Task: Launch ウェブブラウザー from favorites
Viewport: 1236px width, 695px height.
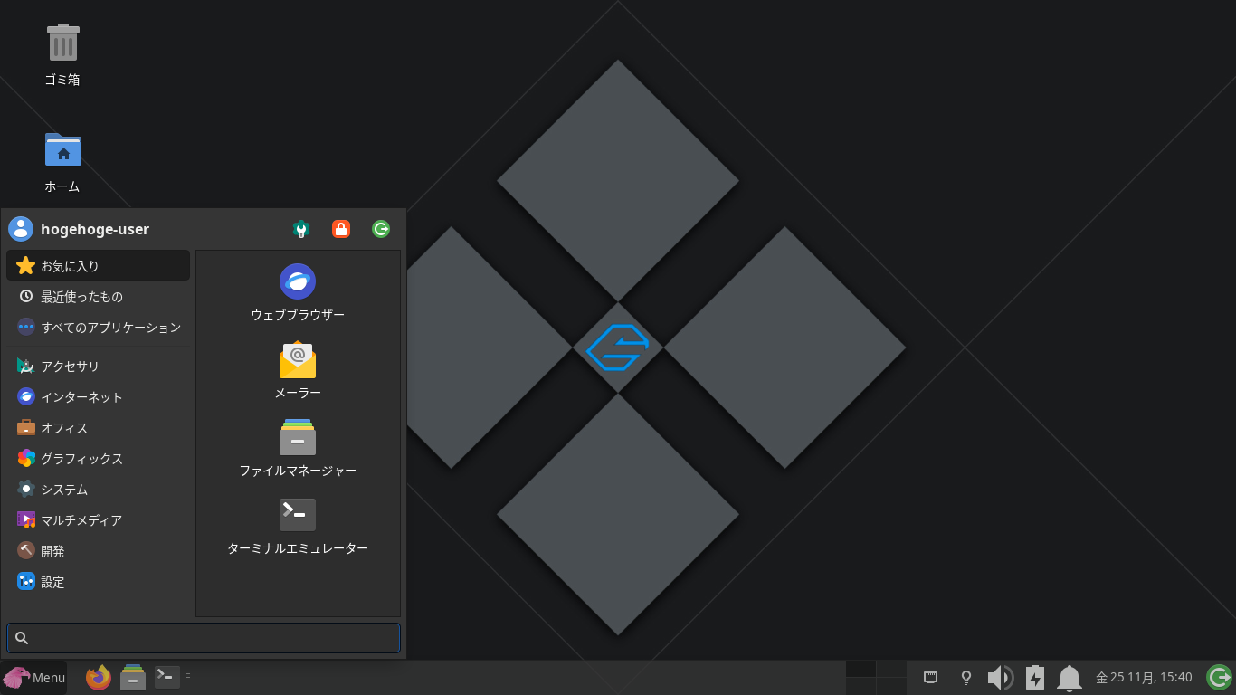Action: click(x=298, y=293)
